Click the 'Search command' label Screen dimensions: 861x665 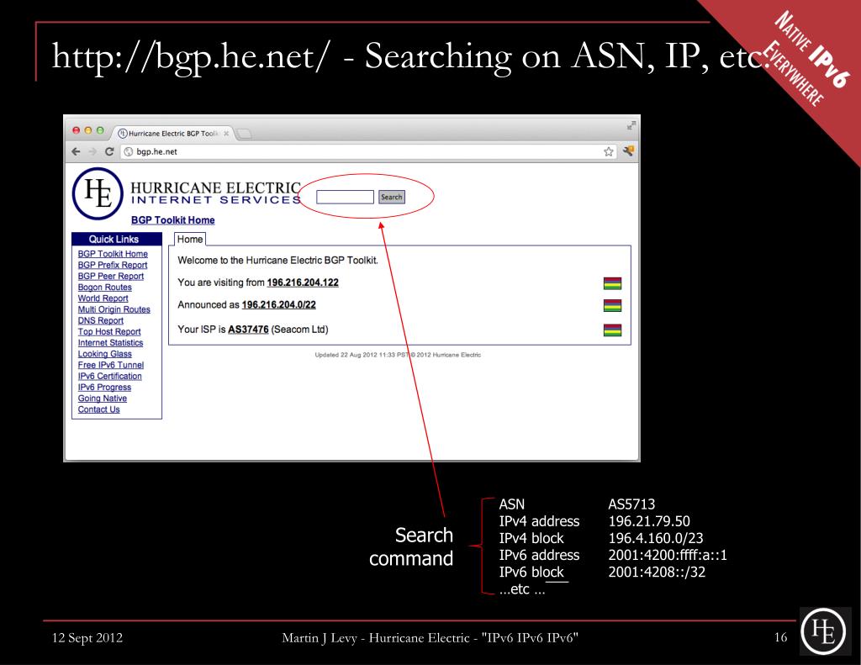[x=411, y=546]
